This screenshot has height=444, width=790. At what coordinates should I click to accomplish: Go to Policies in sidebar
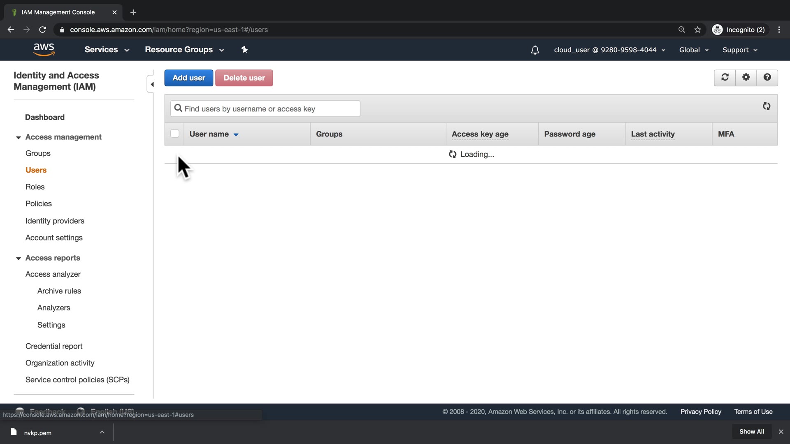[39, 203]
